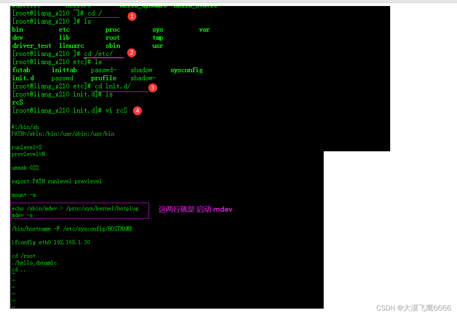This screenshot has width=457, height=315.
Task: Click the red step marker 2
Action: tap(131, 53)
